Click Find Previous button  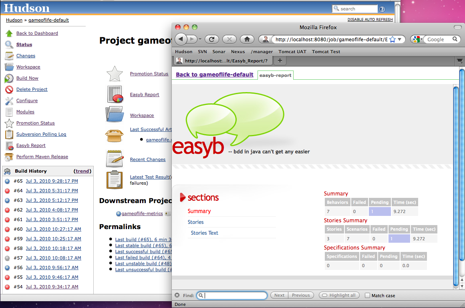301,295
